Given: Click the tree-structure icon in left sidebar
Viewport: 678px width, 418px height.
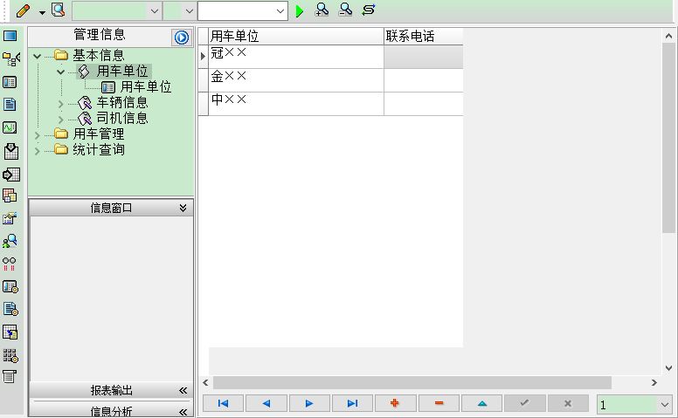Looking at the screenshot, I should pos(10,58).
